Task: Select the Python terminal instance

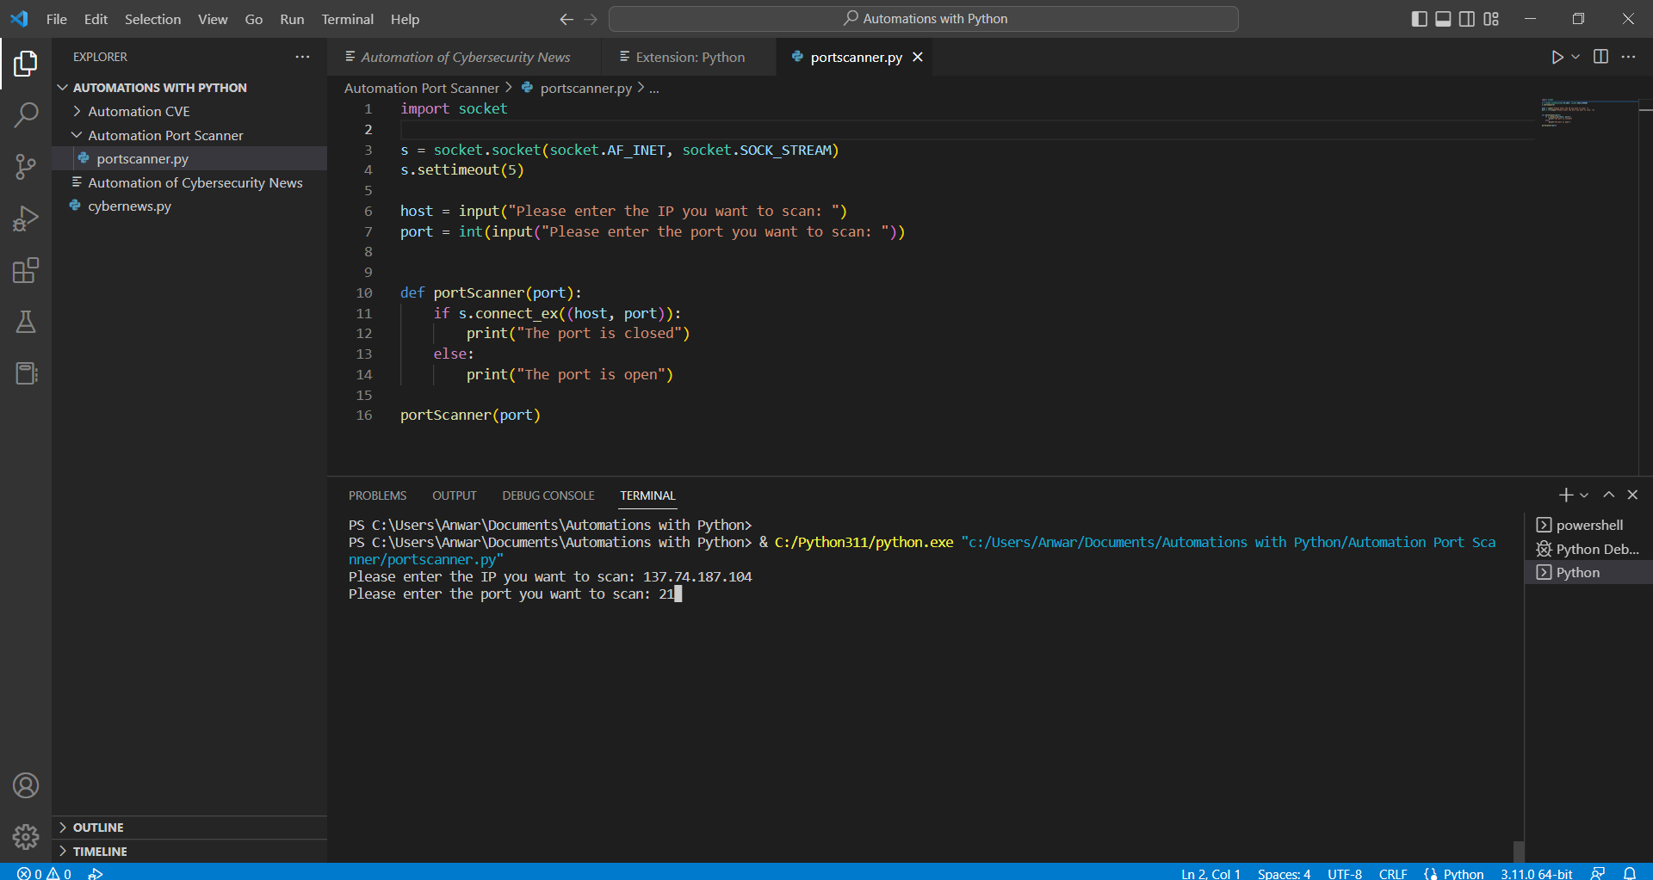Action: 1588,572
